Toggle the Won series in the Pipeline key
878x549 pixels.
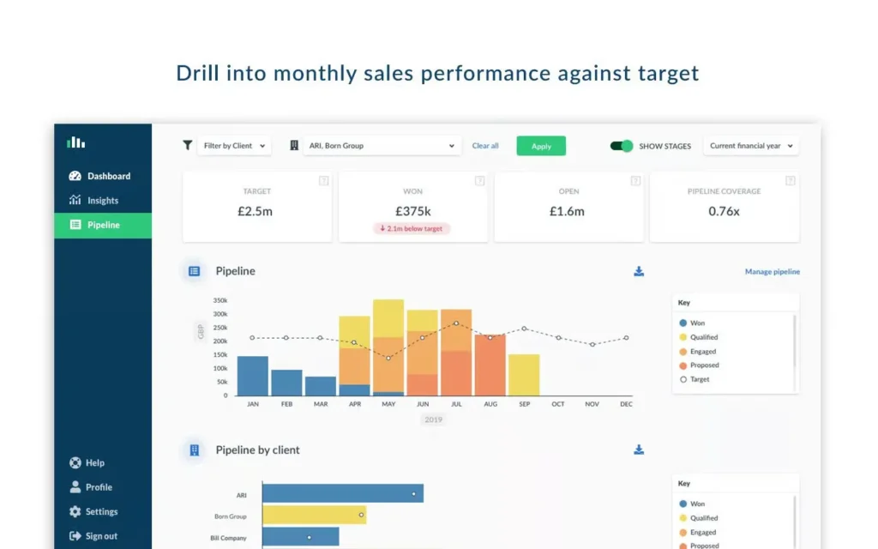pyautogui.click(x=693, y=323)
